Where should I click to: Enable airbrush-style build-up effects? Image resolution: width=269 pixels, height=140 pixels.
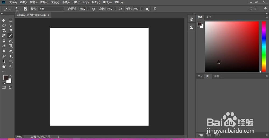[121, 9]
